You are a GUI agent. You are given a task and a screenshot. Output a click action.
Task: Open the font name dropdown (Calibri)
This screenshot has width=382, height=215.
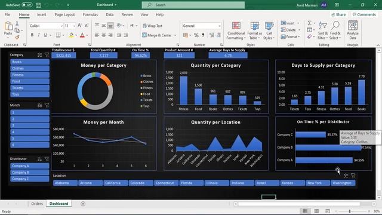(x=61, y=26)
